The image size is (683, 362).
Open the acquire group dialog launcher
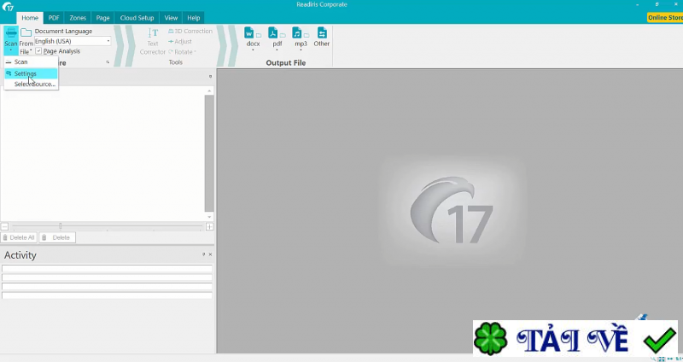click(x=108, y=62)
